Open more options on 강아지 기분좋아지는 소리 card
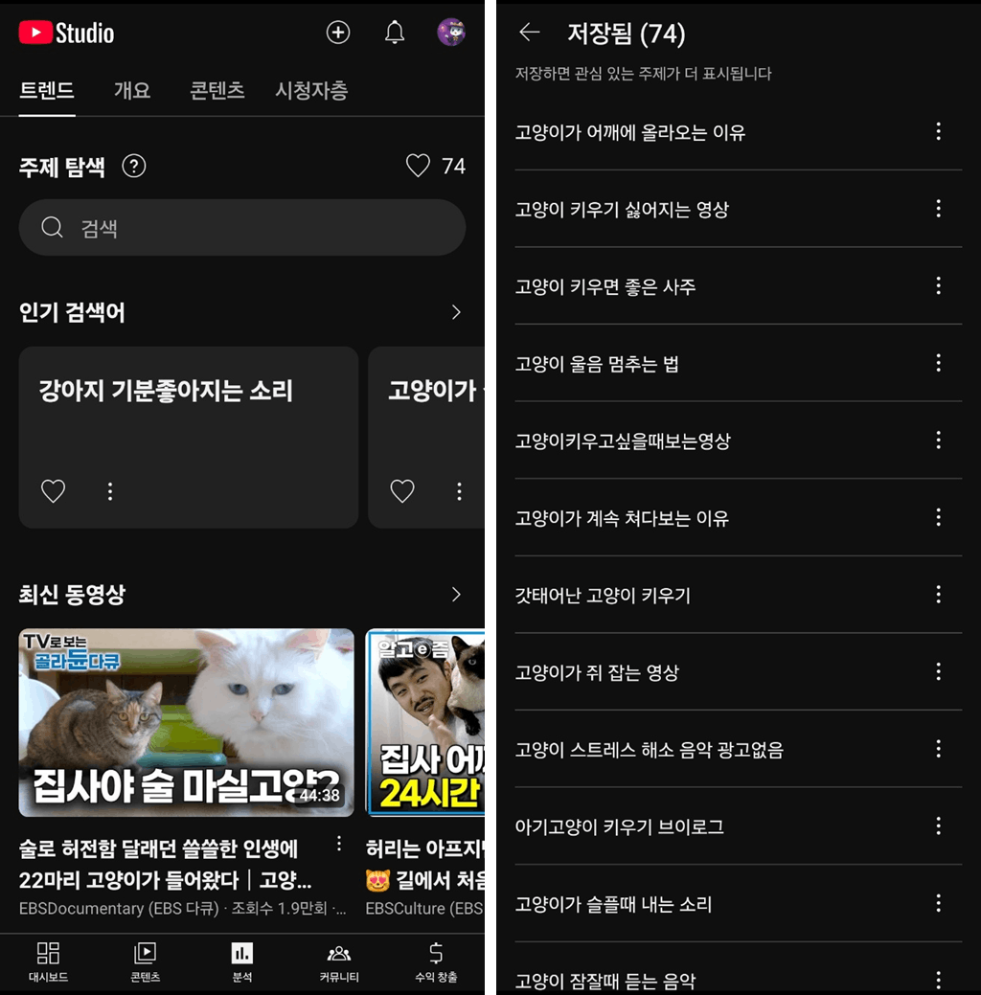This screenshot has height=995, width=981. coord(110,491)
